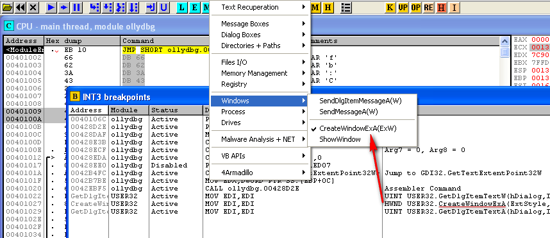Expand the Directories + Paths submenu
Viewport: 550px width, 238px height.
point(260,46)
